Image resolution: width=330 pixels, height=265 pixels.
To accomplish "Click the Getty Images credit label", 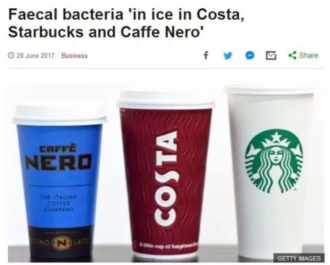I will pyautogui.click(x=299, y=258).
